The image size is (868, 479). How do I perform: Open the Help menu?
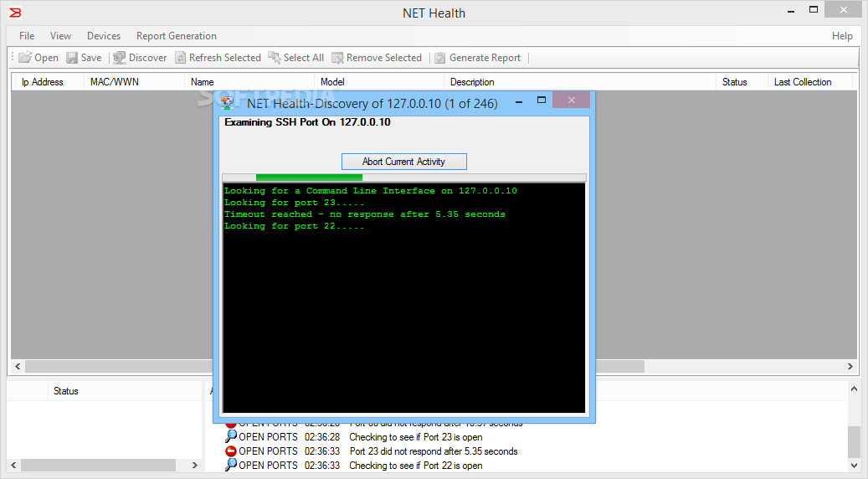pyautogui.click(x=842, y=36)
